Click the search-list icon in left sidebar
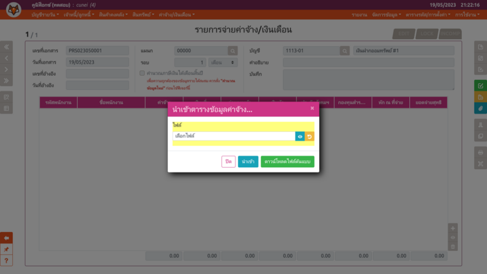The height and width of the screenshot is (274, 487). pos(7,97)
